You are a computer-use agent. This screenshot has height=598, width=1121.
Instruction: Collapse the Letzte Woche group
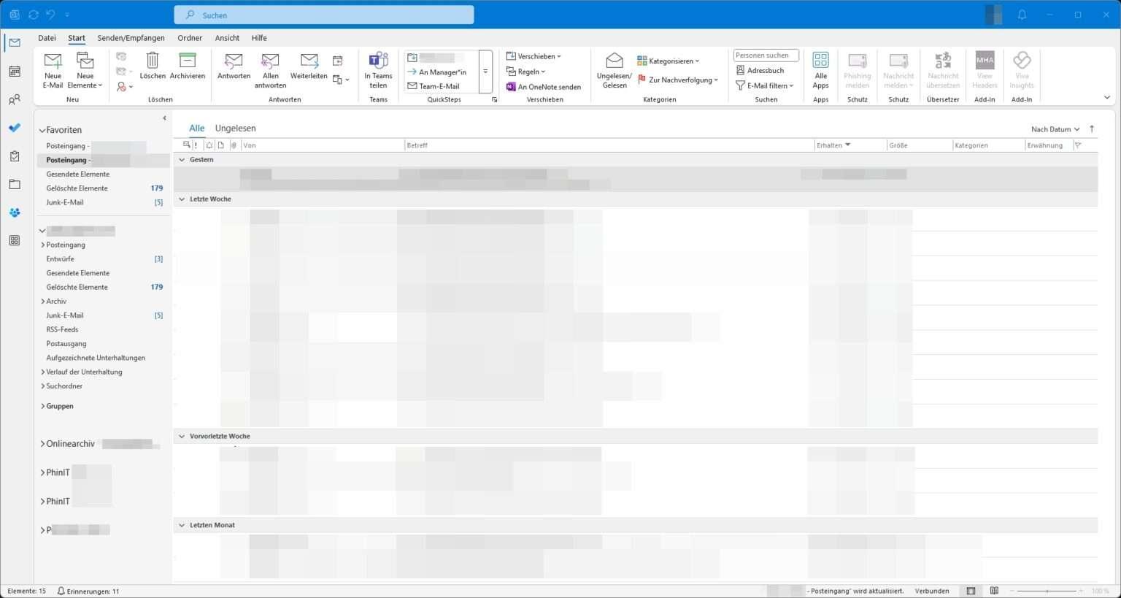182,199
